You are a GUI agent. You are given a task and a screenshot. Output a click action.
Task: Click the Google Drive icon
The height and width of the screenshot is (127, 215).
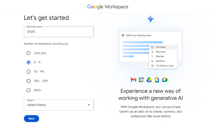point(149,80)
